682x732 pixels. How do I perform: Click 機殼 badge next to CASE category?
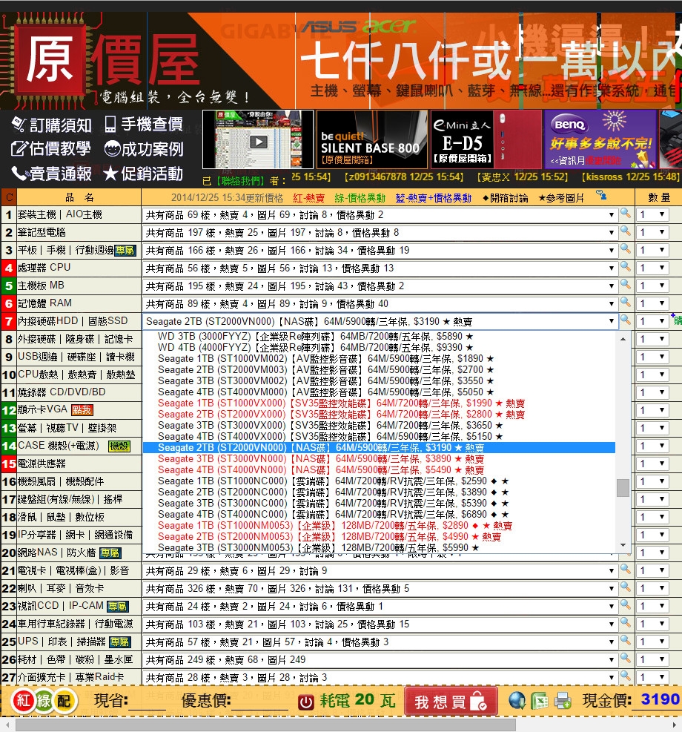119,446
